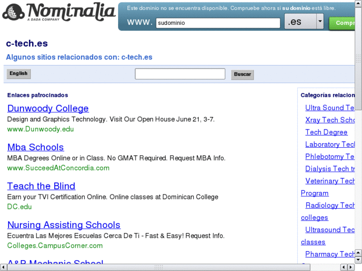Click the Buscar button

242,75
